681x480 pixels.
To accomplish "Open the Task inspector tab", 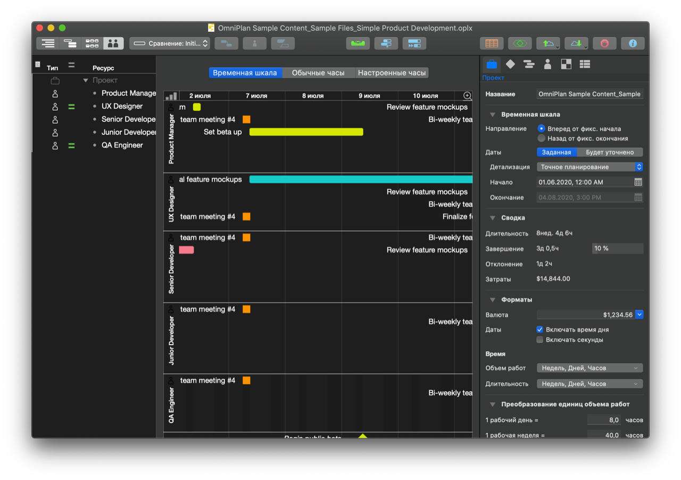I will click(x=529, y=64).
